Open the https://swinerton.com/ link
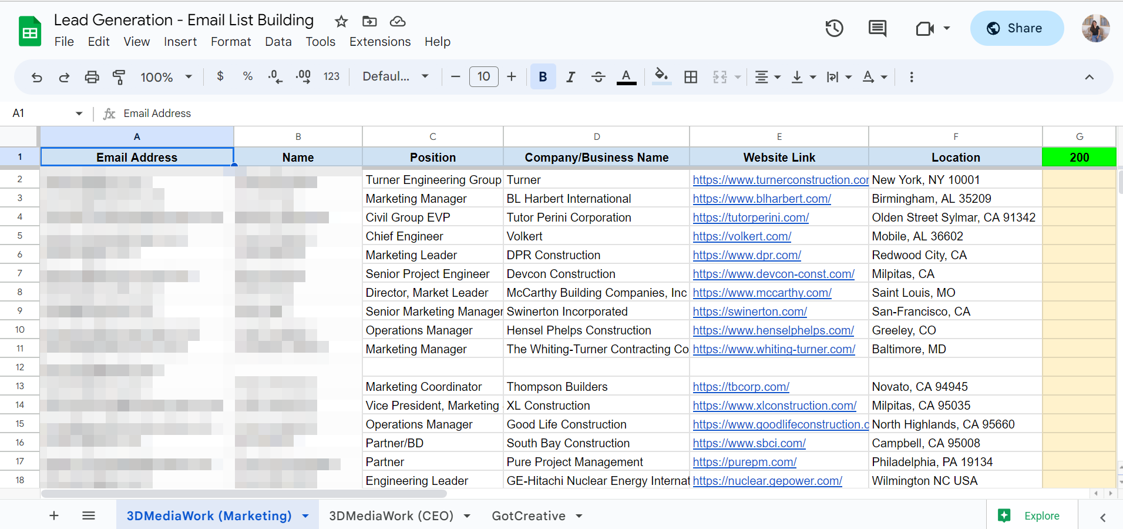This screenshot has width=1123, height=529. click(x=750, y=312)
